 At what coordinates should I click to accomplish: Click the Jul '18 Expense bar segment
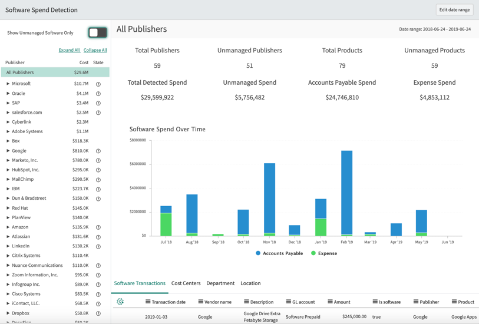click(166, 224)
